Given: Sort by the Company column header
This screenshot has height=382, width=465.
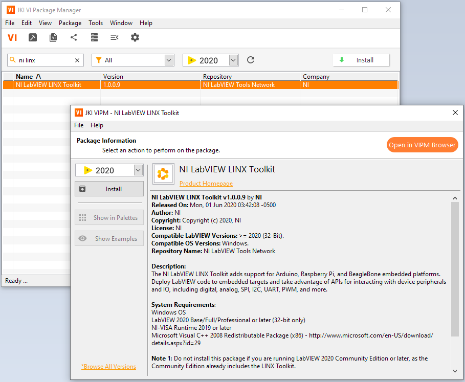Looking at the screenshot, I should coord(349,77).
